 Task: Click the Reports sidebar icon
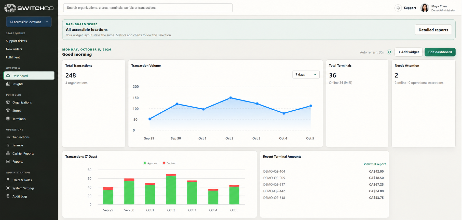[x=8, y=161]
